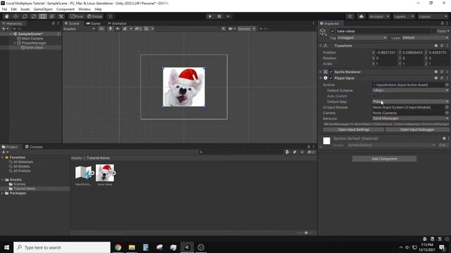Click the Add Component button

384,159
